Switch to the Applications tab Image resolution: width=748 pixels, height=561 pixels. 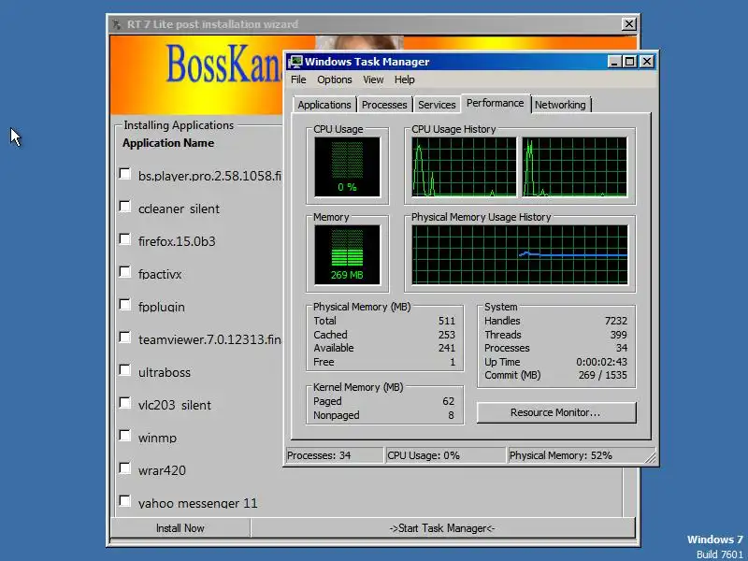coord(324,105)
